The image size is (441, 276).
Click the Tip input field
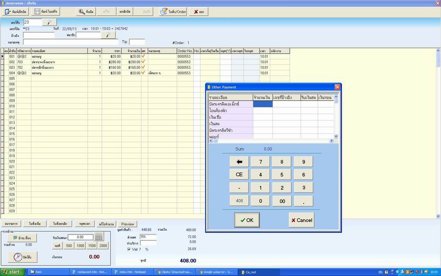[x=137, y=42]
